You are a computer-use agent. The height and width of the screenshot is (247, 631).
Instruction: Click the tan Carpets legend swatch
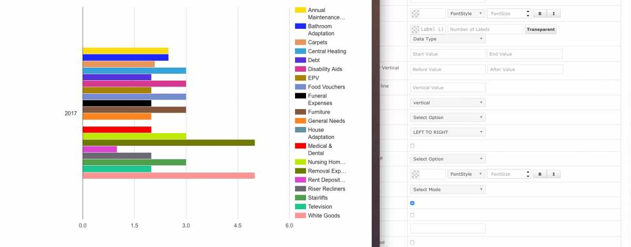[x=300, y=42]
